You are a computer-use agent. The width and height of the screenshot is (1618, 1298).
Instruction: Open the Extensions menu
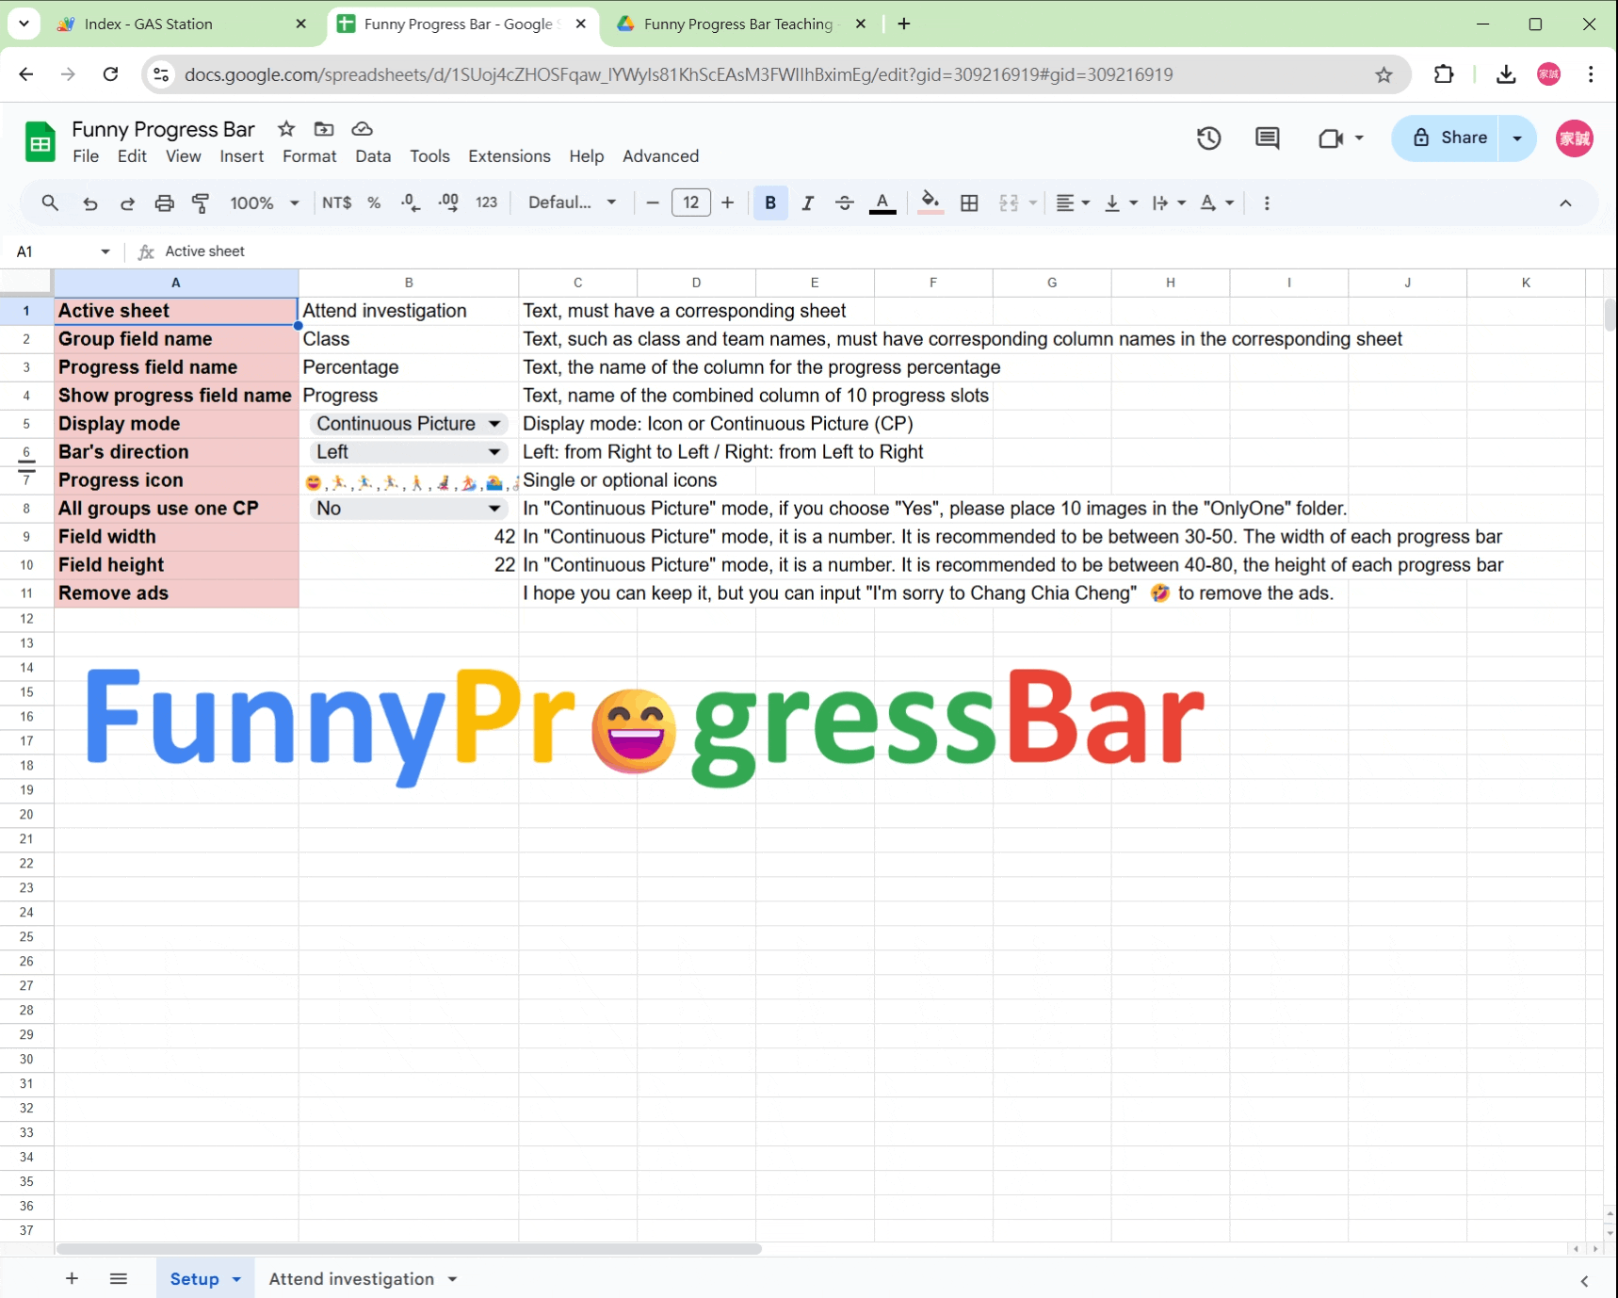(x=509, y=156)
